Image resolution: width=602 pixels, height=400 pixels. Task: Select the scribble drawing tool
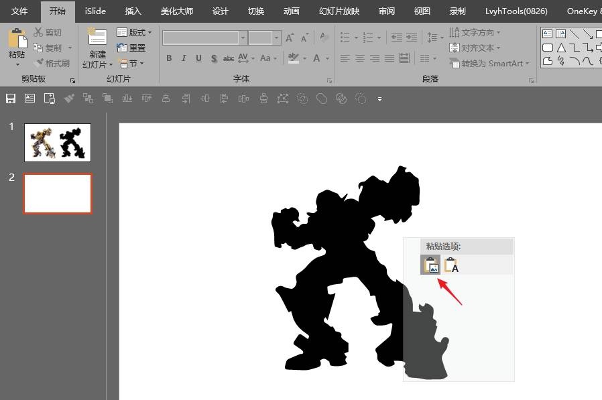pyautogui.click(x=560, y=61)
